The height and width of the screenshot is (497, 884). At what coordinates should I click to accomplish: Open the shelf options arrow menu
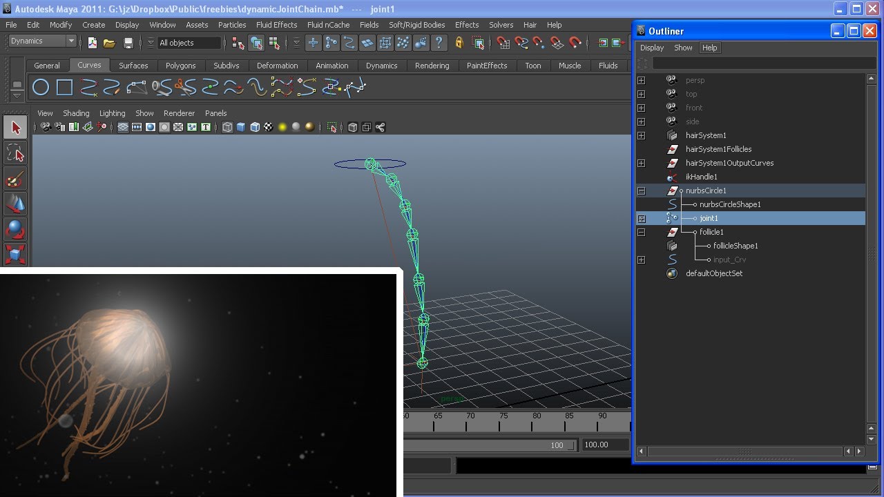[17, 97]
